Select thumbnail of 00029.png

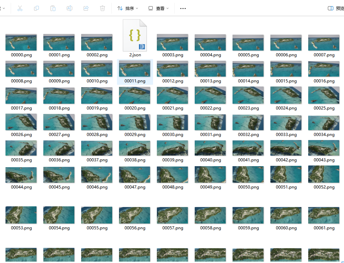135,122
